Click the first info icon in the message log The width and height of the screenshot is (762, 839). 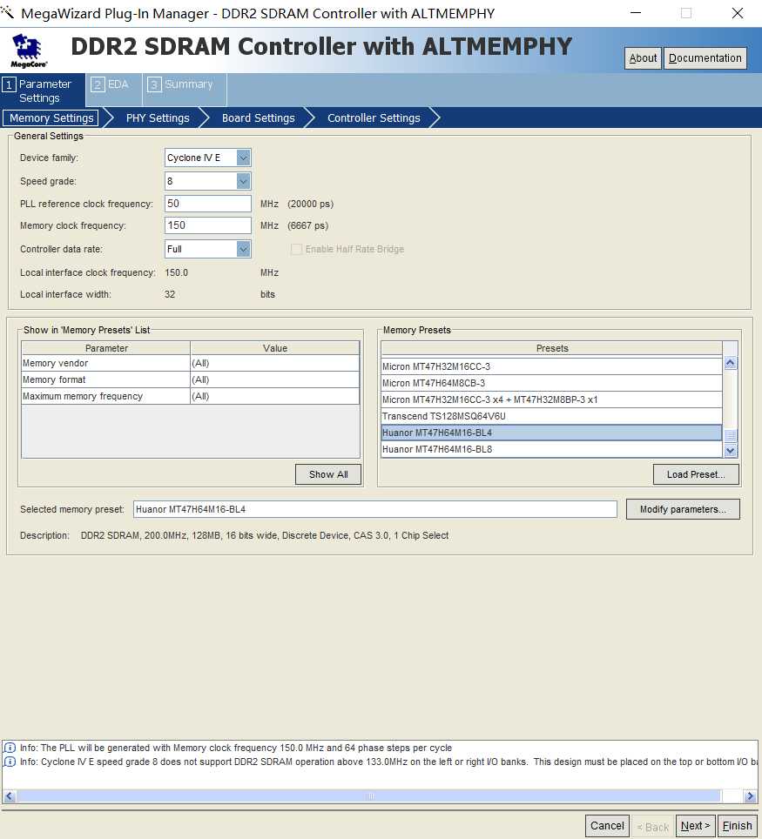[x=10, y=748]
